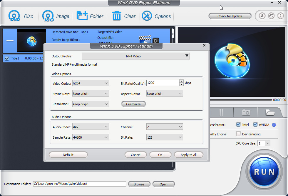Screen dimensions: 288x196
Task: Open the user account icon
Action: [x=262, y=16]
